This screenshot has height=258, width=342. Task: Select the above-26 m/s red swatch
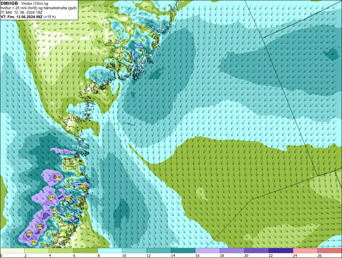(x=330, y=250)
